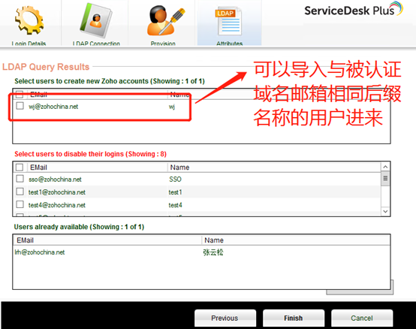Click EMail column header in disable logins table
This screenshot has height=329, width=416.
[x=38, y=168]
